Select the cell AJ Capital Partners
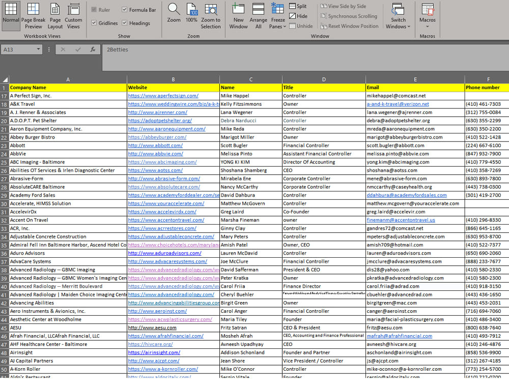Screen dimensions: 509x382 coord(68,361)
